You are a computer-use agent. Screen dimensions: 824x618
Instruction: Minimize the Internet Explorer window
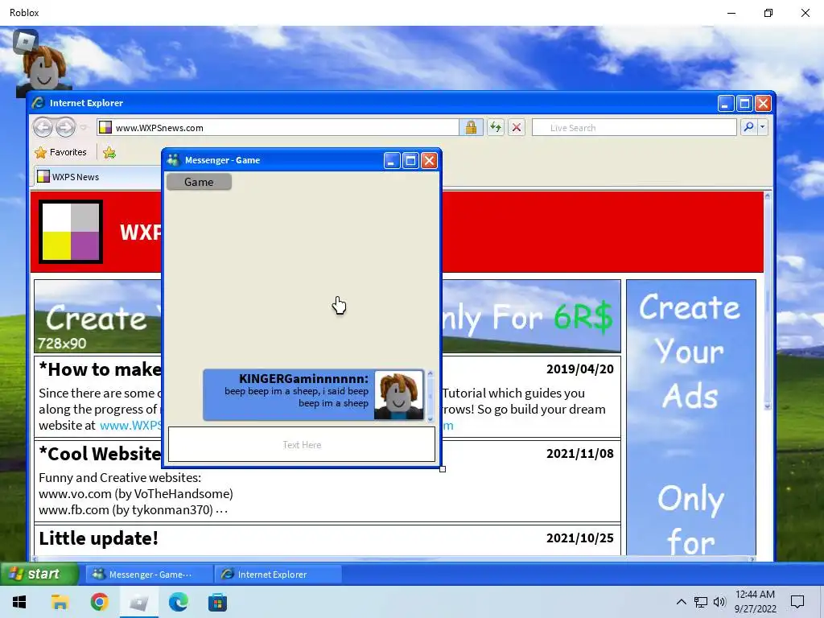(x=725, y=103)
